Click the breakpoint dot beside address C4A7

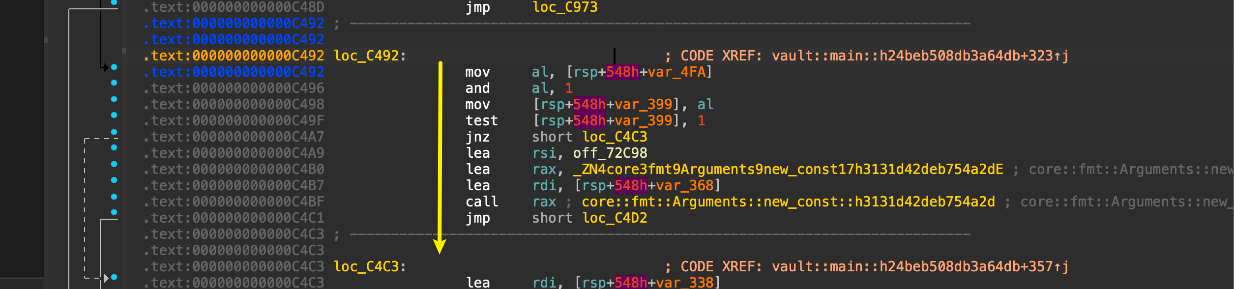coord(114,132)
